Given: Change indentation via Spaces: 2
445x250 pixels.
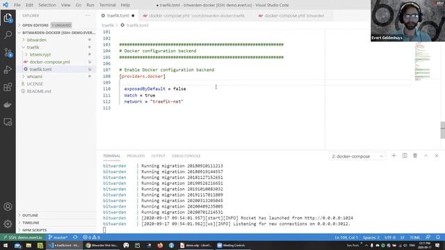Looking at the screenshot, I should 371,237.
